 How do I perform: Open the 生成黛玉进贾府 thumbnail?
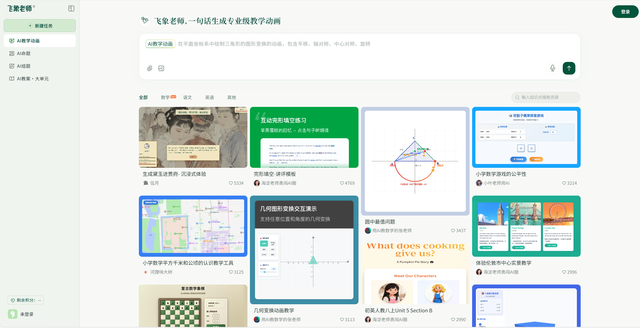click(x=193, y=137)
